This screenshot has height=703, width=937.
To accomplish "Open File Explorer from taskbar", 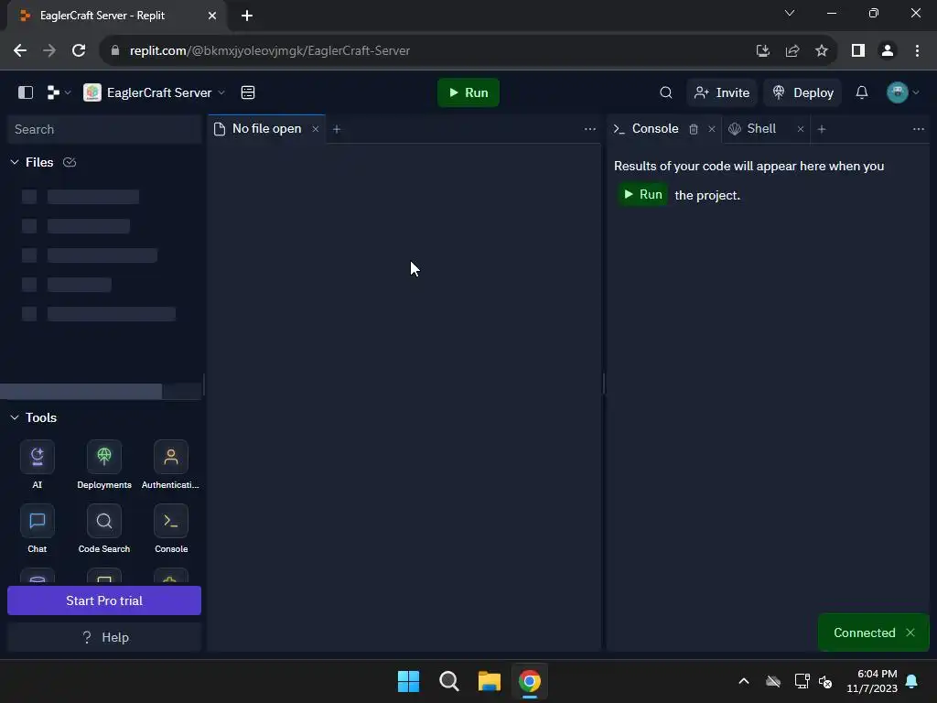I will click(x=490, y=681).
